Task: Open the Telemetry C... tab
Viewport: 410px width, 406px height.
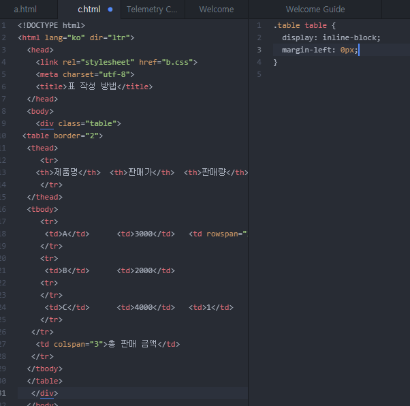Action: [153, 10]
